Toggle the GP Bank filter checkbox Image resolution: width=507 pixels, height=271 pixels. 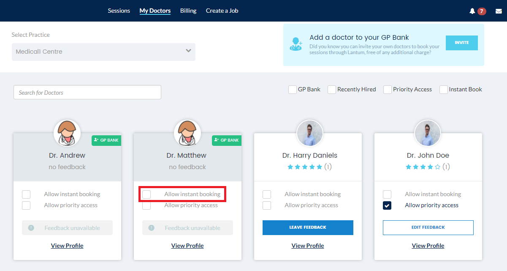pos(292,90)
